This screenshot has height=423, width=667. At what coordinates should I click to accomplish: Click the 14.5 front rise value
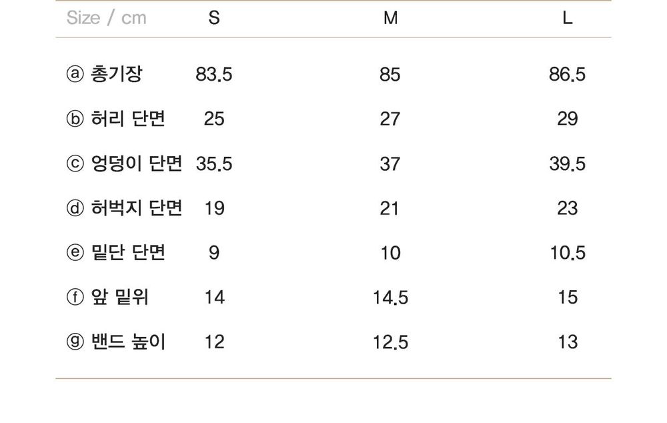click(390, 298)
